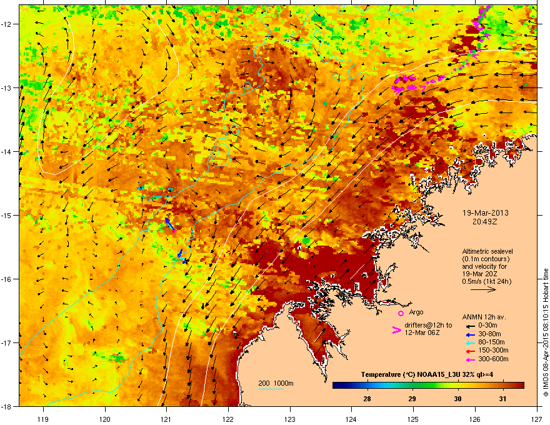Click the '30-80m' depth label
550x425 pixels.
click(x=489, y=334)
